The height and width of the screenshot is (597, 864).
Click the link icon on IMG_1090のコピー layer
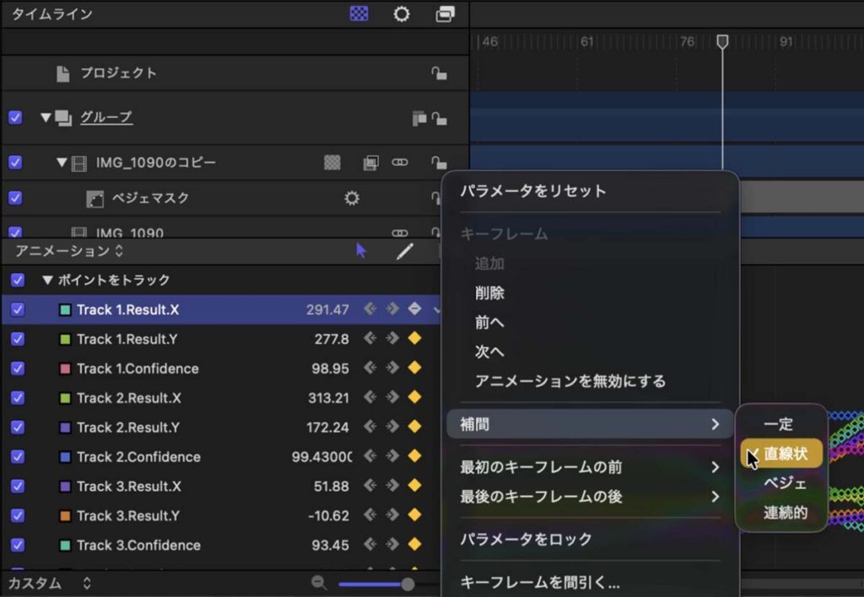click(400, 162)
